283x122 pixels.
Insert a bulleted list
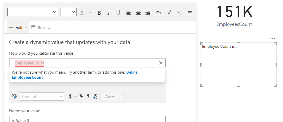coord(189,13)
